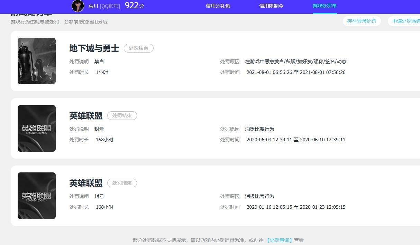Click the 英雄联盟 thumbnail dated 2020-06-03
Screen dimensions: 420x245
(37, 128)
